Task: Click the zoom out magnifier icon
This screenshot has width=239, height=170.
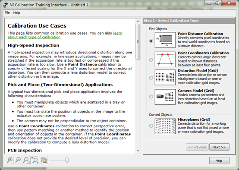Action: coord(18,160)
